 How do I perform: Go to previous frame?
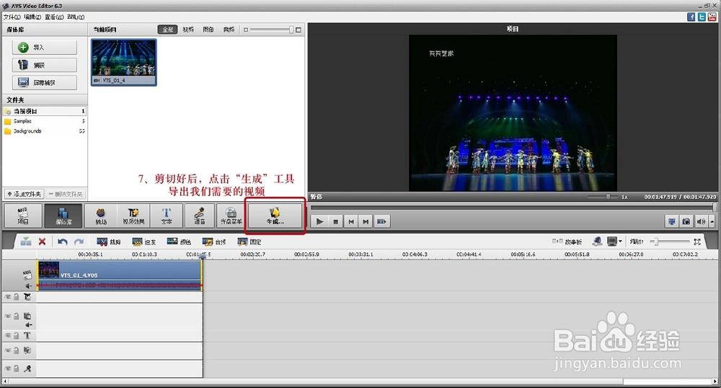[351, 221]
